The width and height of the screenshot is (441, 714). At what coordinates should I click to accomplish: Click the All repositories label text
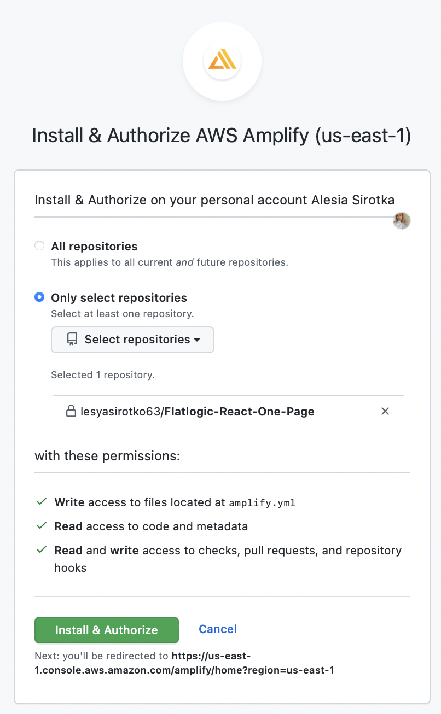(x=94, y=247)
